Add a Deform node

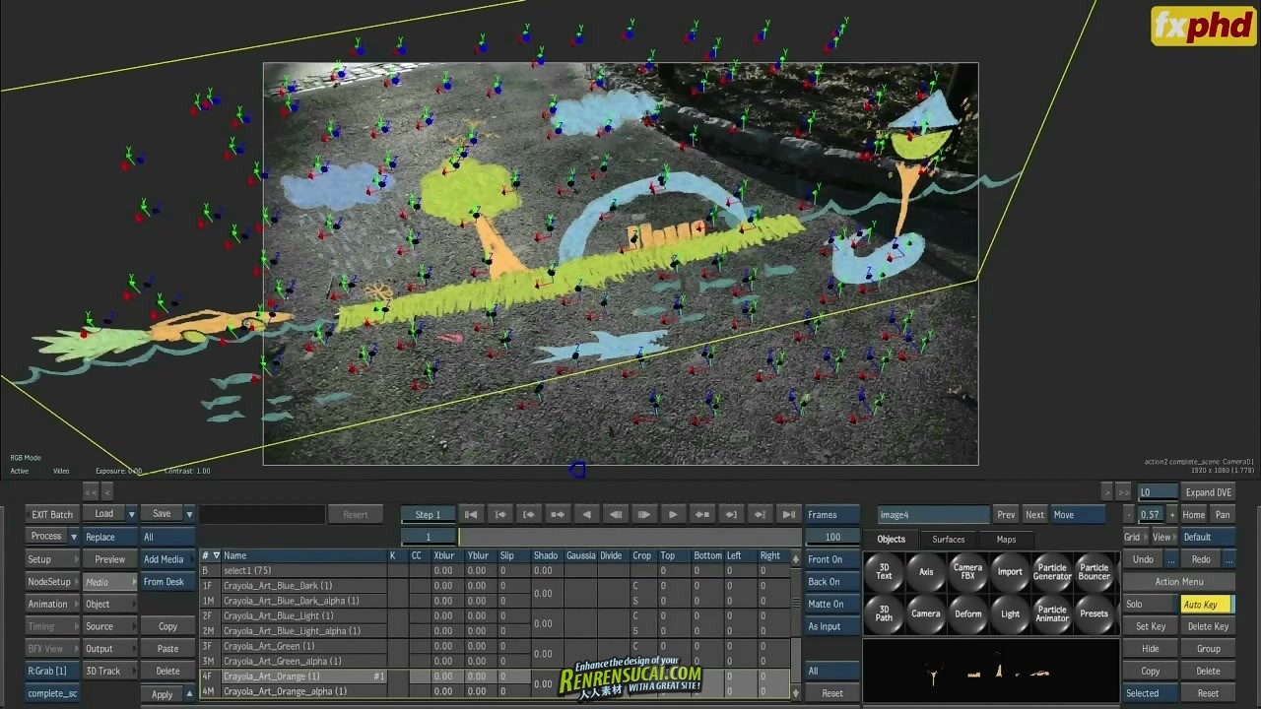coord(967,613)
